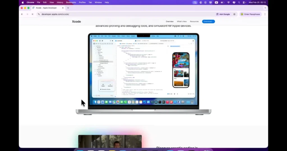Click the video thumbnail with glowing border
This screenshot has width=287, height=151.
(110, 141)
